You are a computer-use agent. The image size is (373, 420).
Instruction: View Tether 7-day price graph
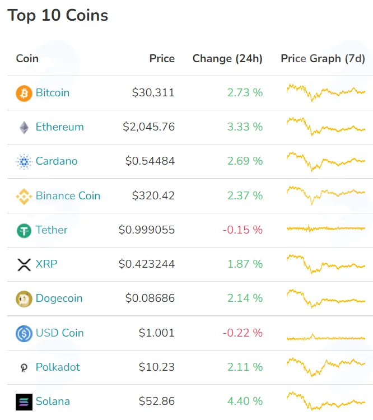click(x=326, y=228)
